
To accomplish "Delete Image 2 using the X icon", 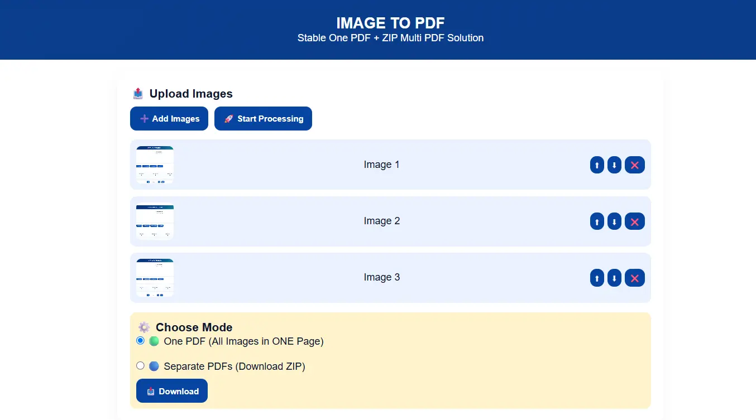I will point(635,221).
